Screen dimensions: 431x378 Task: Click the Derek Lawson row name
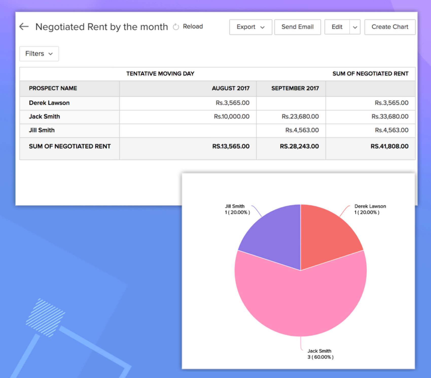point(49,103)
